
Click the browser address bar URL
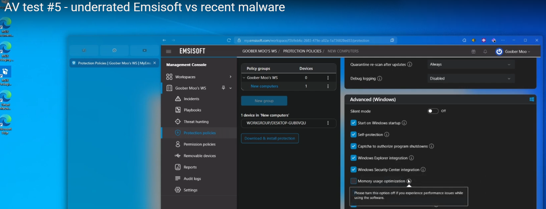[307, 40]
